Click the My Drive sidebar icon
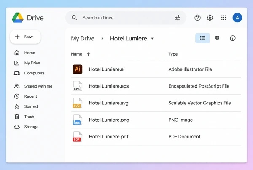This screenshot has height=170, width=253. pyautogui.click(x=17, y=63)
